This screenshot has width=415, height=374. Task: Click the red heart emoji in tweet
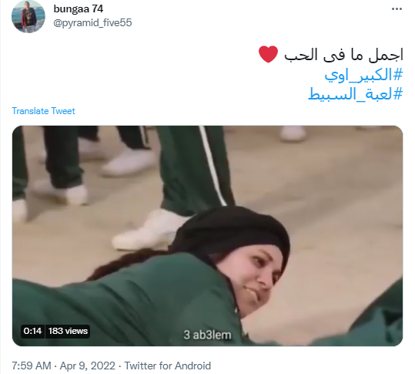click(268, 54)
